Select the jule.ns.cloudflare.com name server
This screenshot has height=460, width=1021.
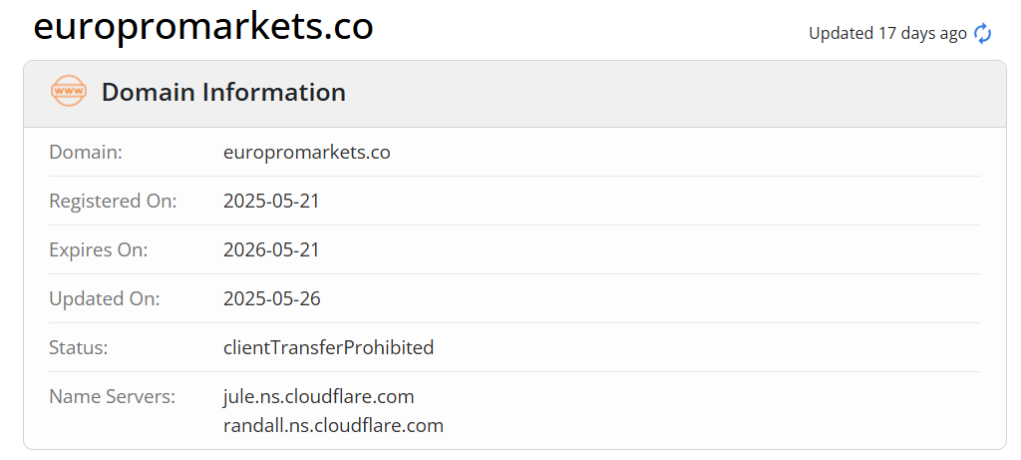click(318, 396)
